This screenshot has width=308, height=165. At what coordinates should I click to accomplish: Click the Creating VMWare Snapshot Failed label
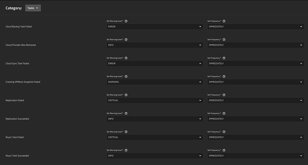(23, 82)
